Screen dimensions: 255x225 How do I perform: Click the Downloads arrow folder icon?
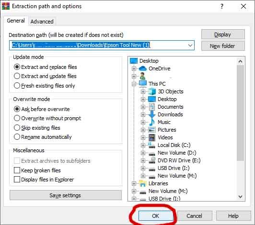152,114
